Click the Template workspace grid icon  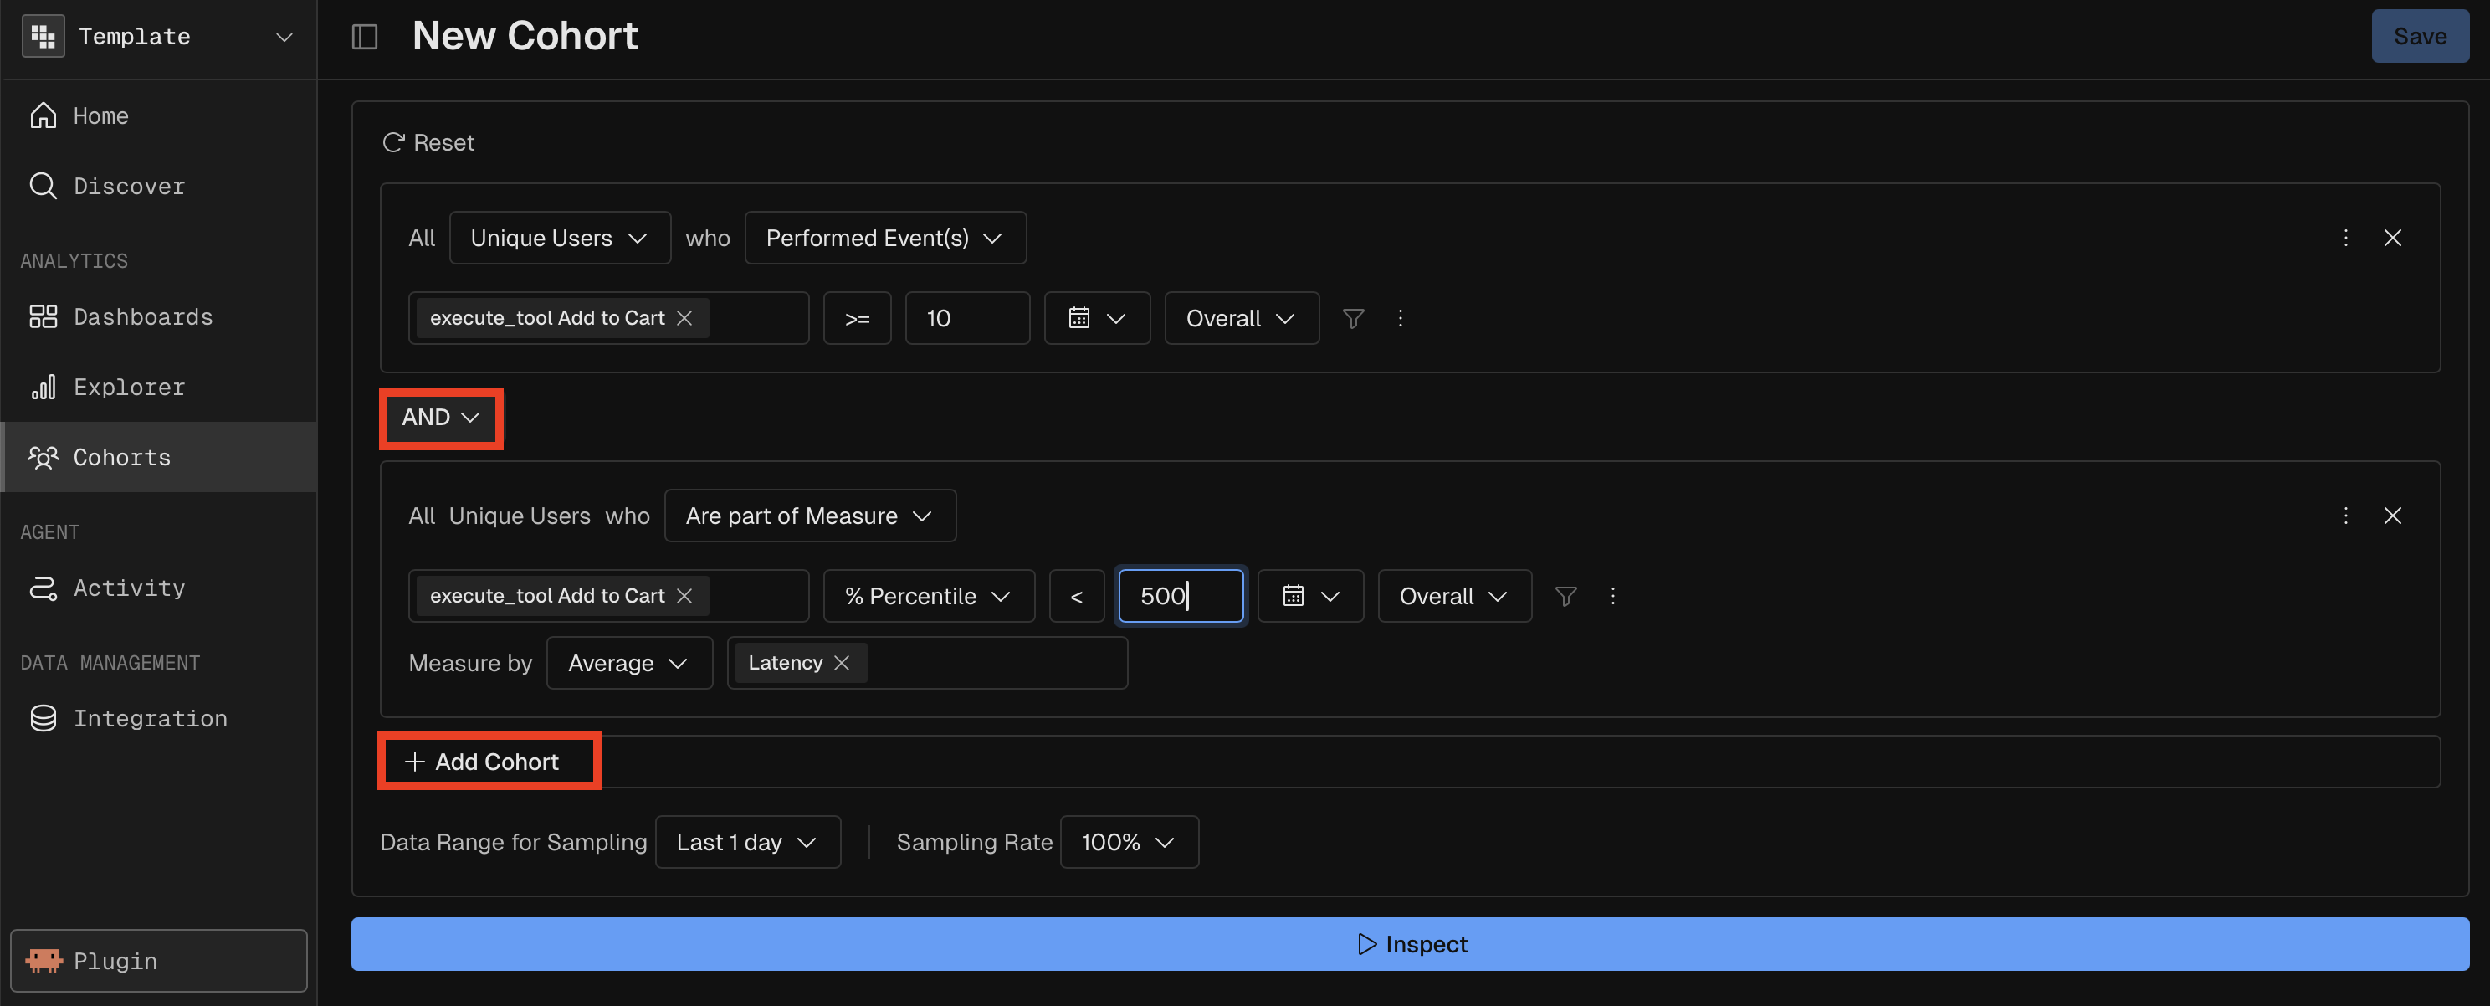43,37
